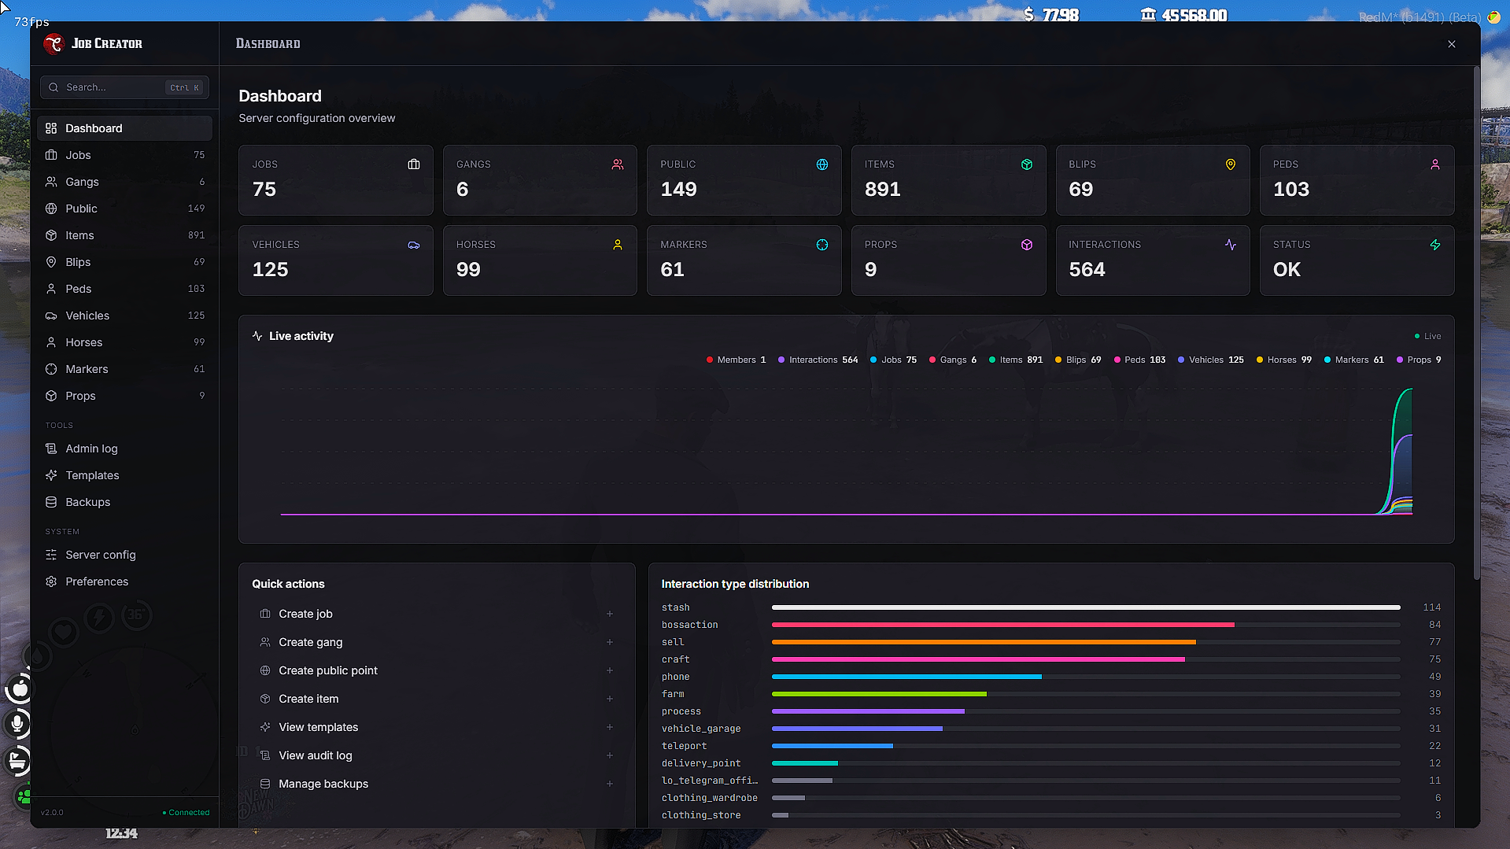Toggle Jobs series in chart legend
Viewport: 1510px width, 849px height.
point(894,360)
